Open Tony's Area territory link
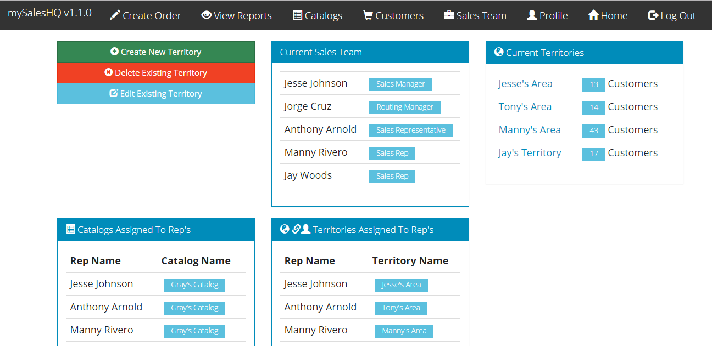Screen dimensions: 712x346 tap(525, 107)
